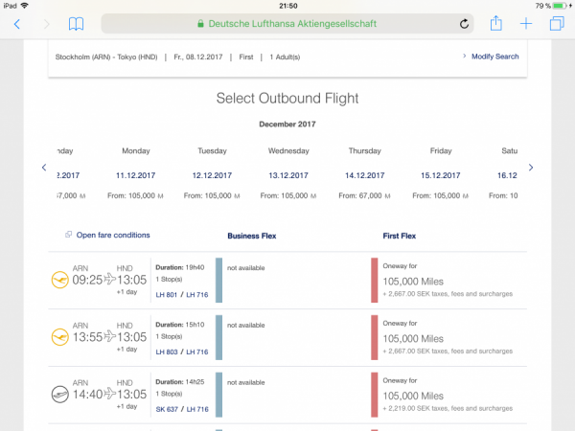
Task: Select Thursday 14.12.2017 date tab
Action: pyautogui.click(x=365, y=174)
